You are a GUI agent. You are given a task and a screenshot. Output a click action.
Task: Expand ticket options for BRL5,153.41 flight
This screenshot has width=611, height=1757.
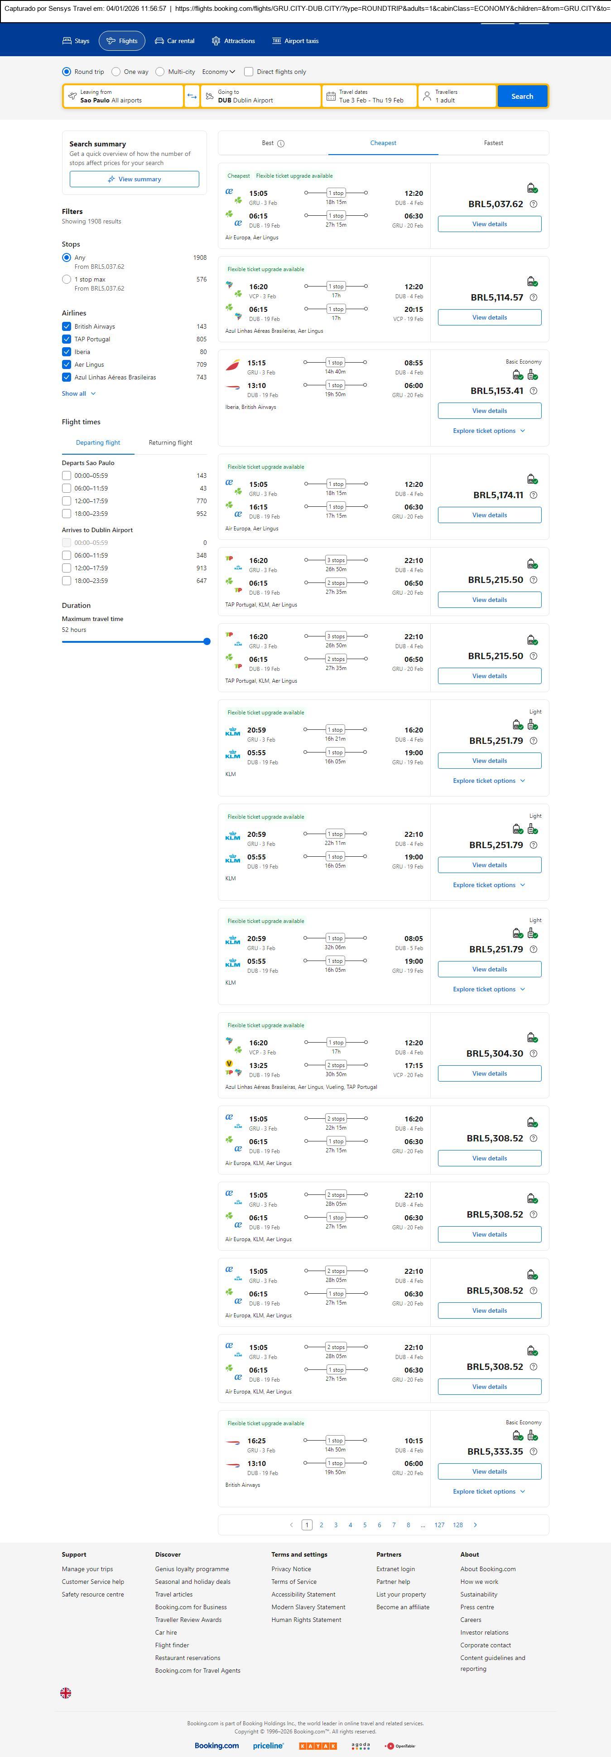click(488, 431)
